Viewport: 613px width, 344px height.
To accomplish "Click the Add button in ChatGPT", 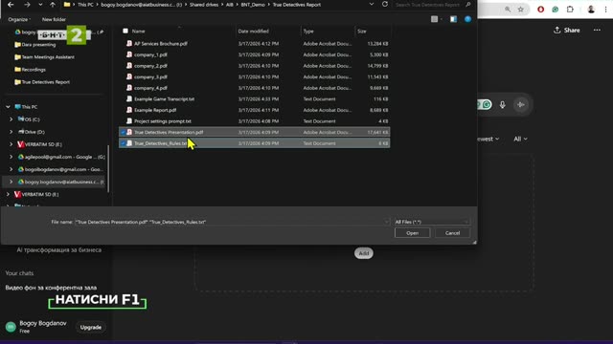I will [x=364, y=253].
